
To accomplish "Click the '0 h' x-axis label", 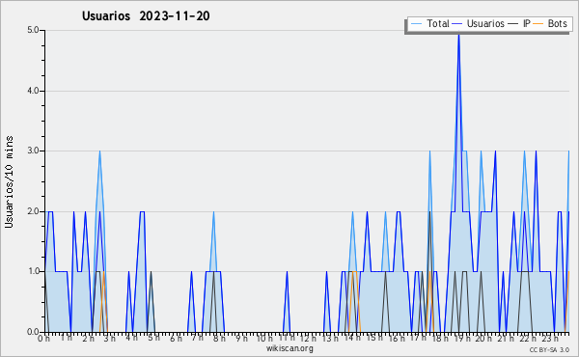I will tap(44, 339).
